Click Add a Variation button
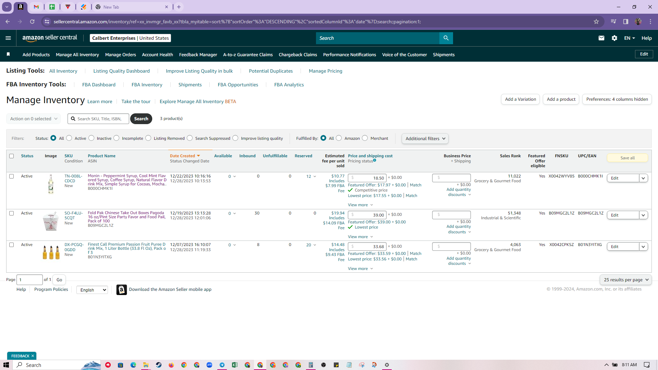The image size is (658, 370). click(520, 99)
